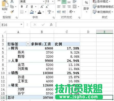Open Paste (粘贴) options dropdown arrow

click(5, 12)
